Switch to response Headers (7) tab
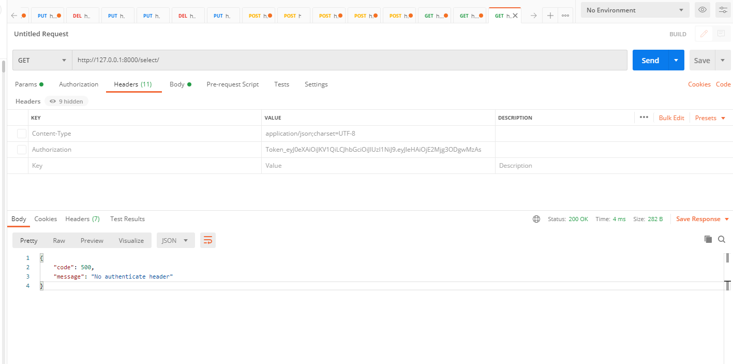Image resolution: width=733 pixels, height=364 pixels. pyautogui.click(x=83, y=219)
